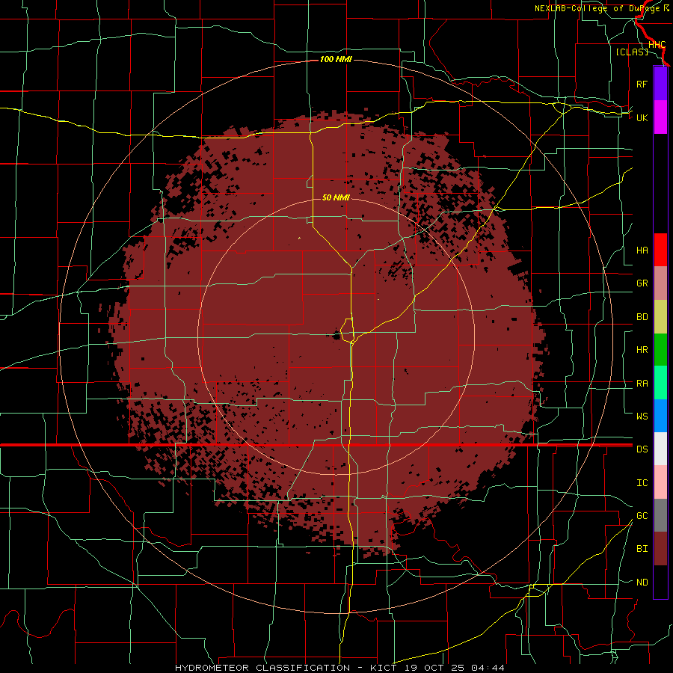Image resolution: width=673 pixels, height=673 pixels.
Task: Select the light pink IC swatch
Action: pyautogui.click(x=660, y=482)
